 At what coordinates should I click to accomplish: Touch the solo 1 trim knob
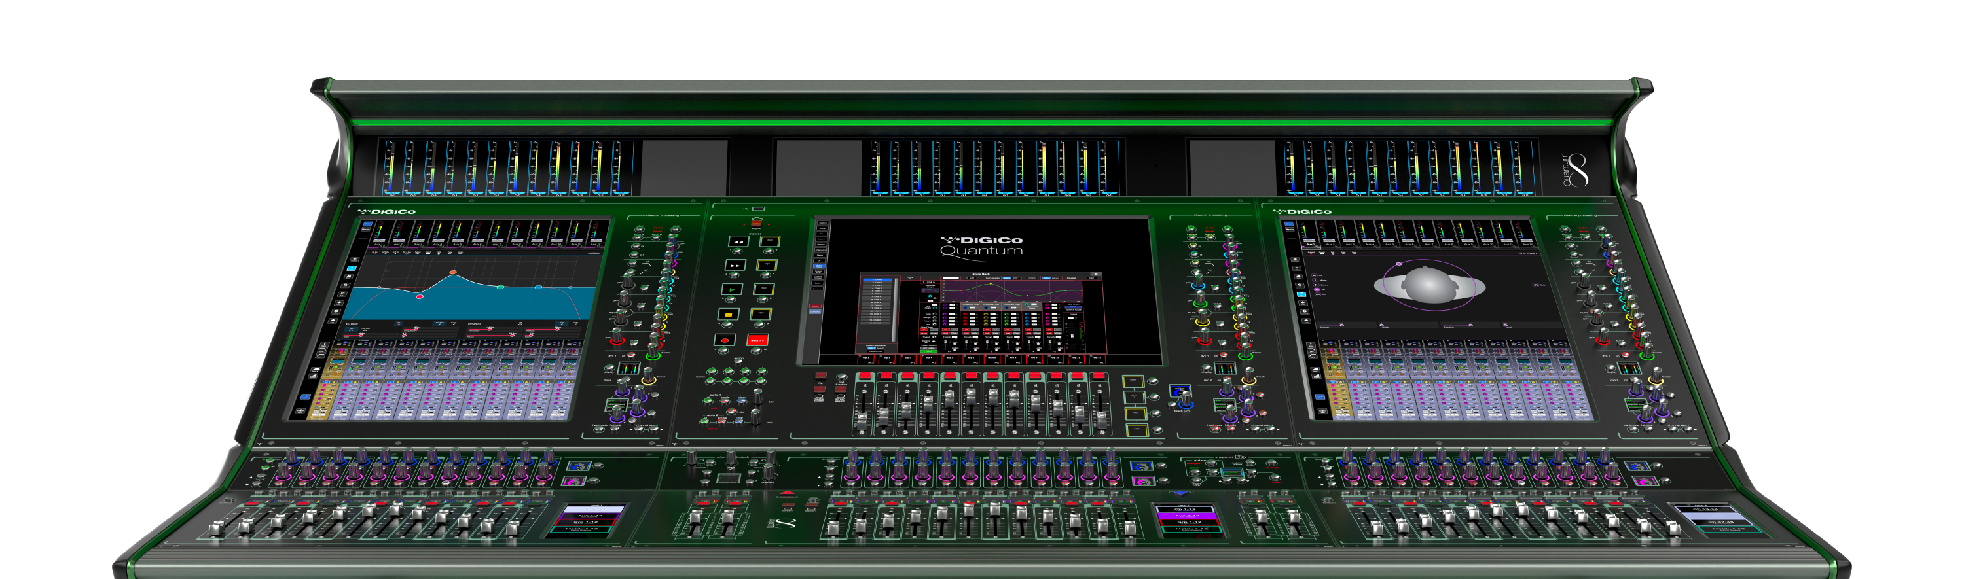tap(758, 397)
